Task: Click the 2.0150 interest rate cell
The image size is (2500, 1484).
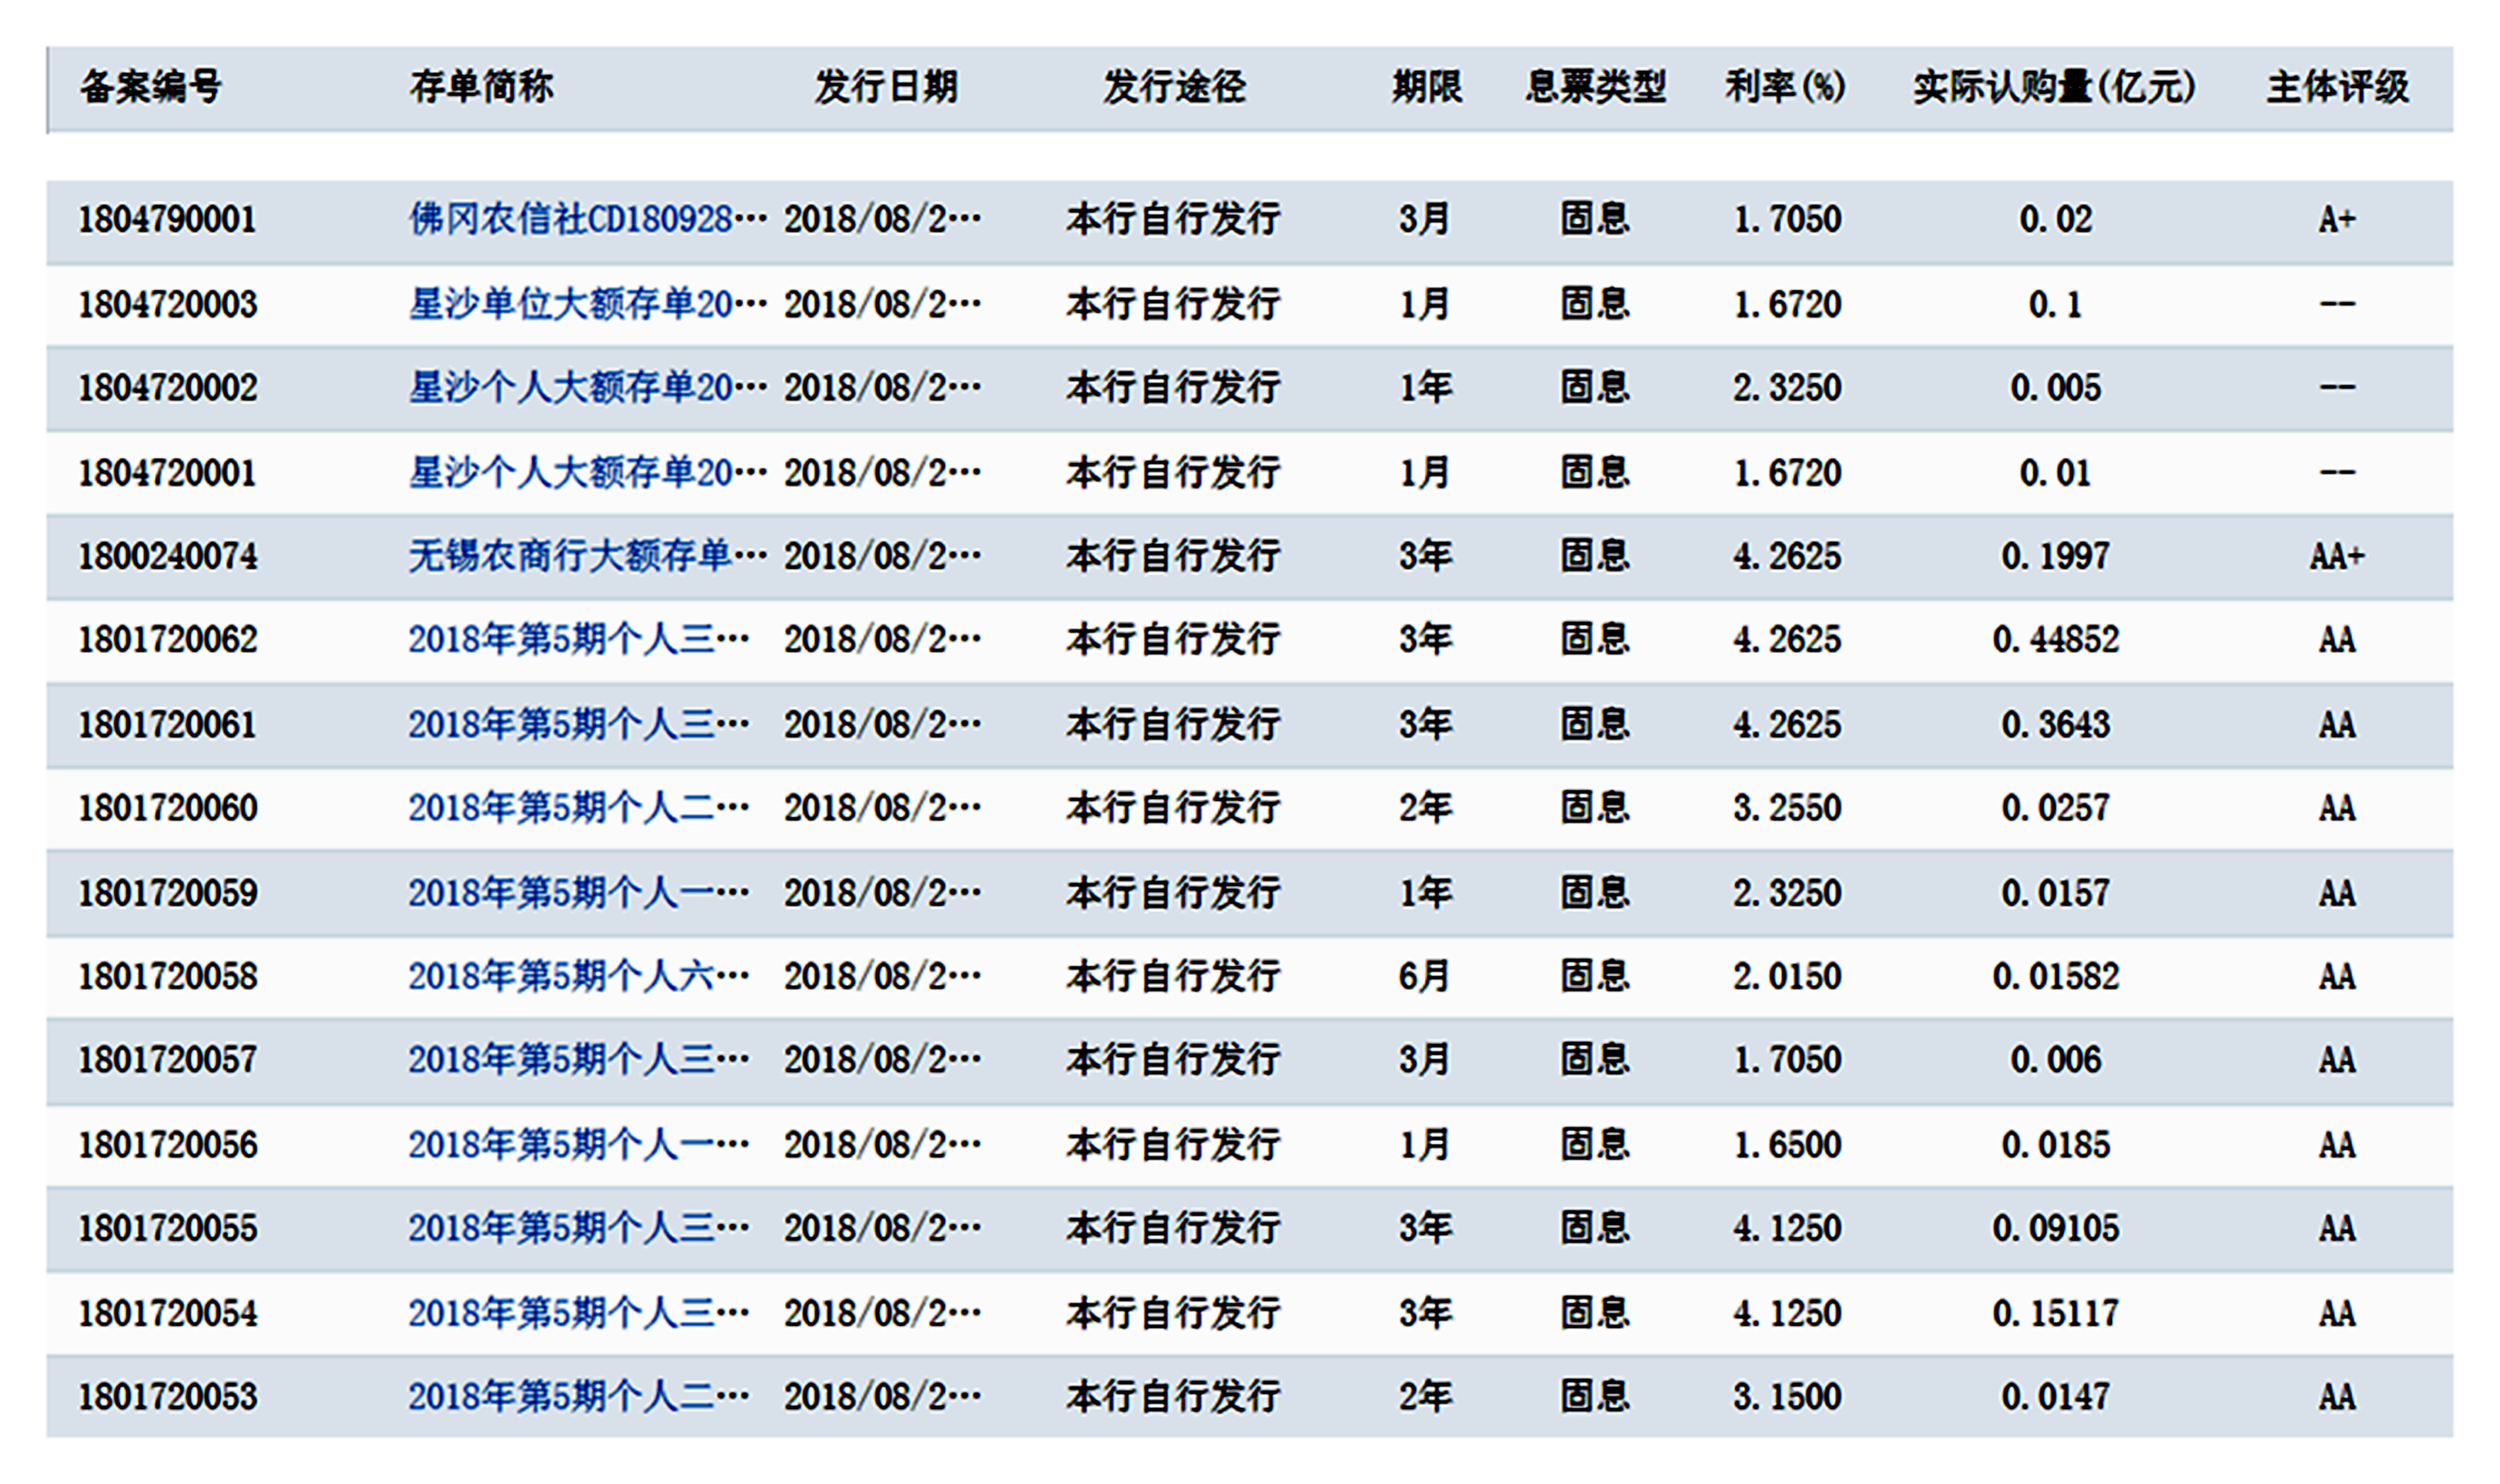Action: tap(1787, 976)
